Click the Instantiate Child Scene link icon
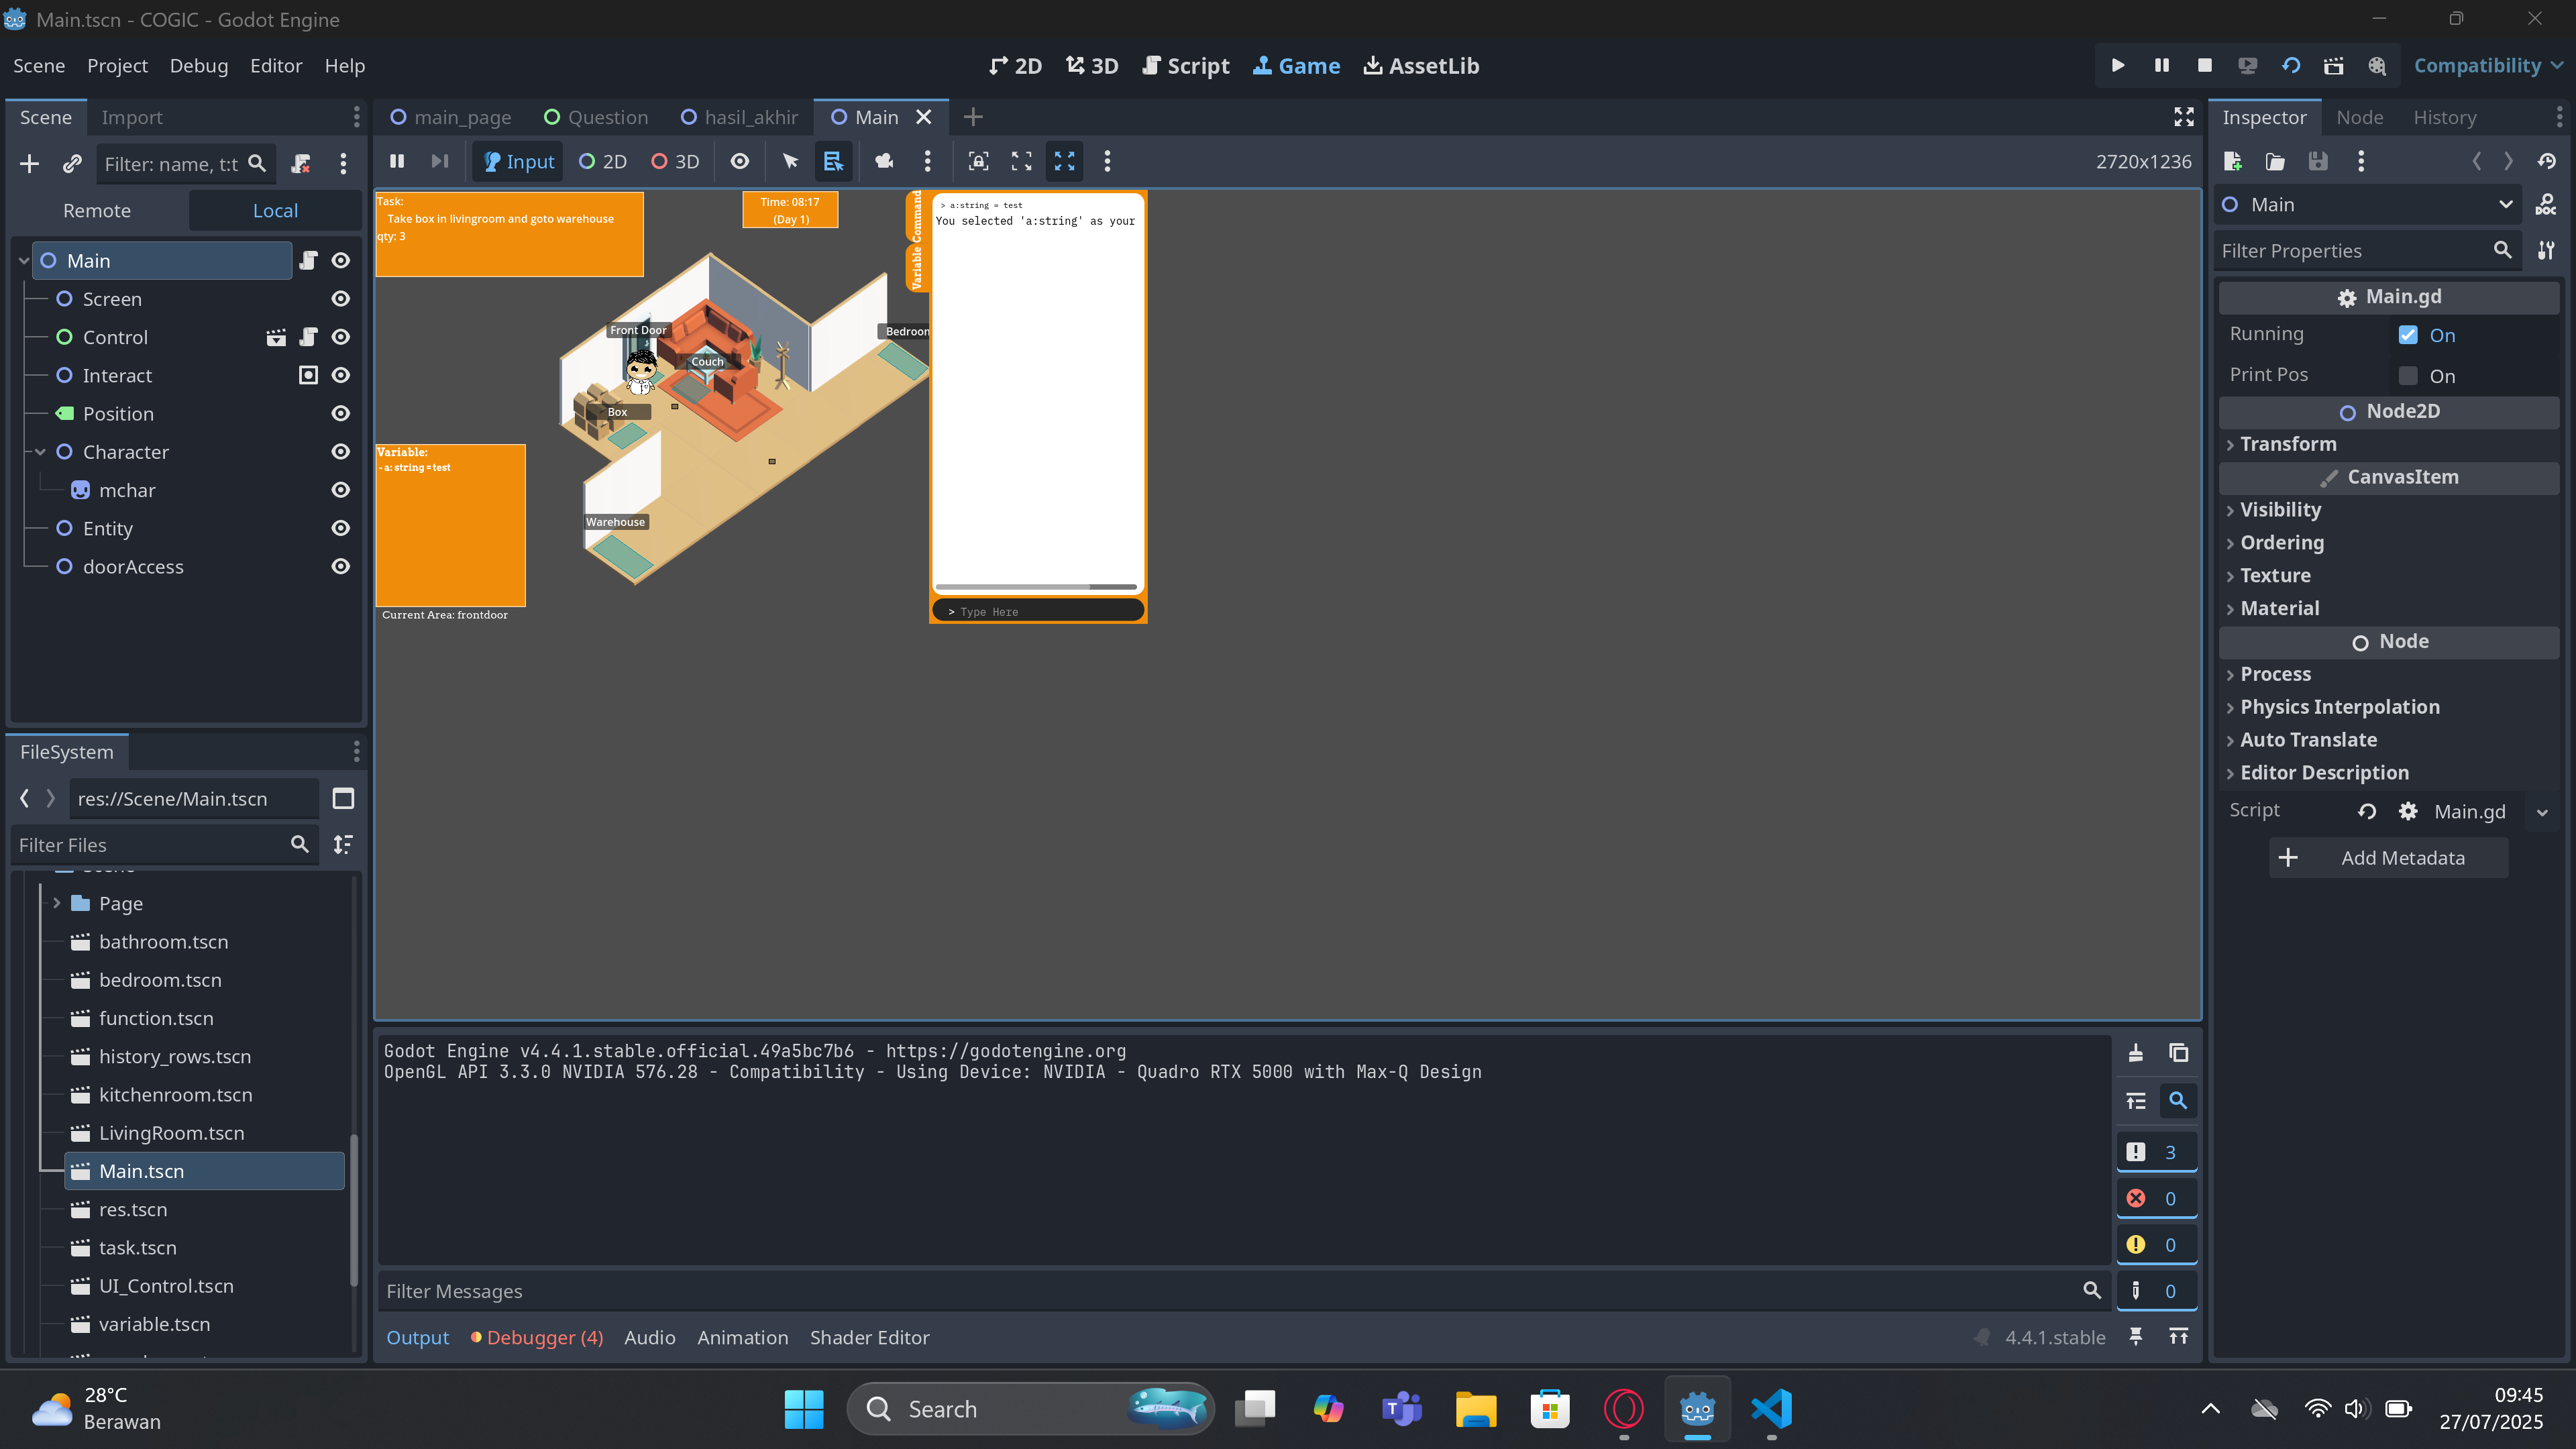The height and width of the screenshot is (1449, 2576). [x=72, y=163]
